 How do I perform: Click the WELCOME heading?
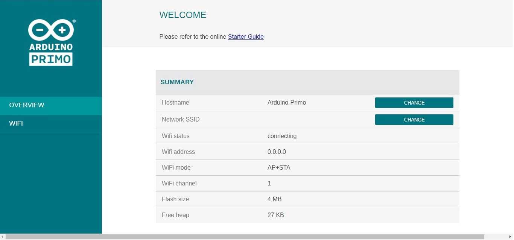point(183,15)
